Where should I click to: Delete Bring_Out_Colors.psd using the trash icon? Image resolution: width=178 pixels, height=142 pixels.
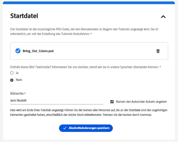pyautogui.click(x=158, y=51)
